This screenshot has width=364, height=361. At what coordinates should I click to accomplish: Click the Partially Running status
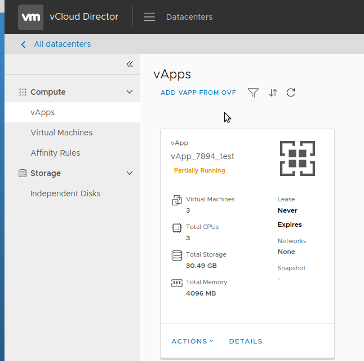199,170
